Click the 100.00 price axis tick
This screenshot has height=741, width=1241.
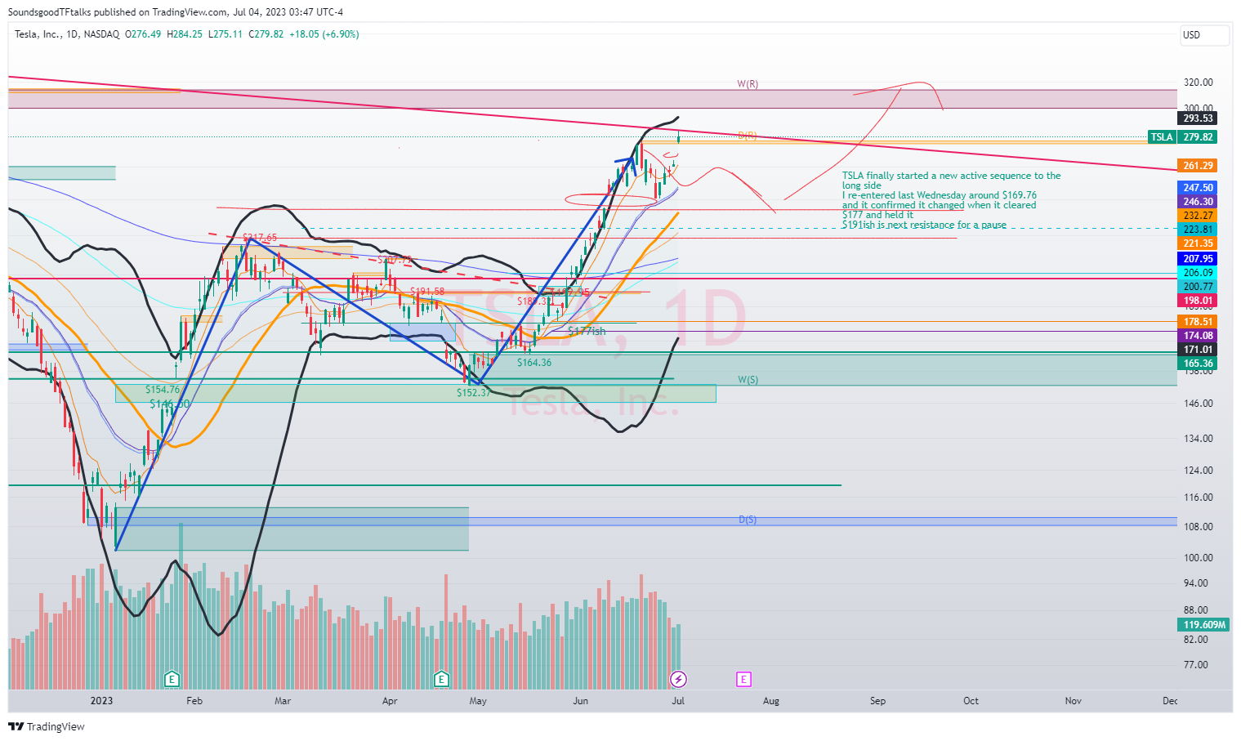click(x=1198, y=558)
